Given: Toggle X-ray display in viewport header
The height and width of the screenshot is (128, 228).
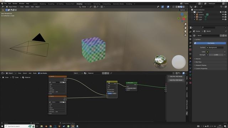Looking at the screenshot, I should 173,7.
